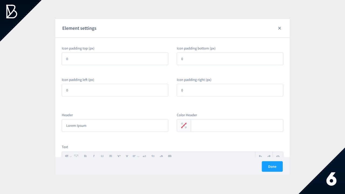Click the Done button
Screen dimensions: 345x194
click(x=272, y=167)
